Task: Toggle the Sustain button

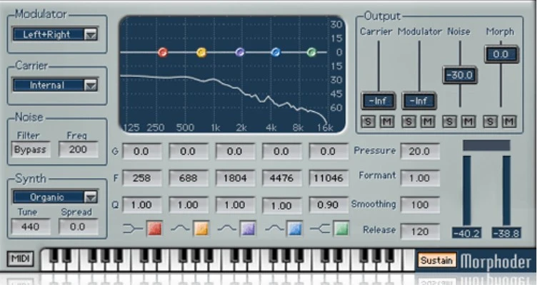Action: tap(436, 260)
